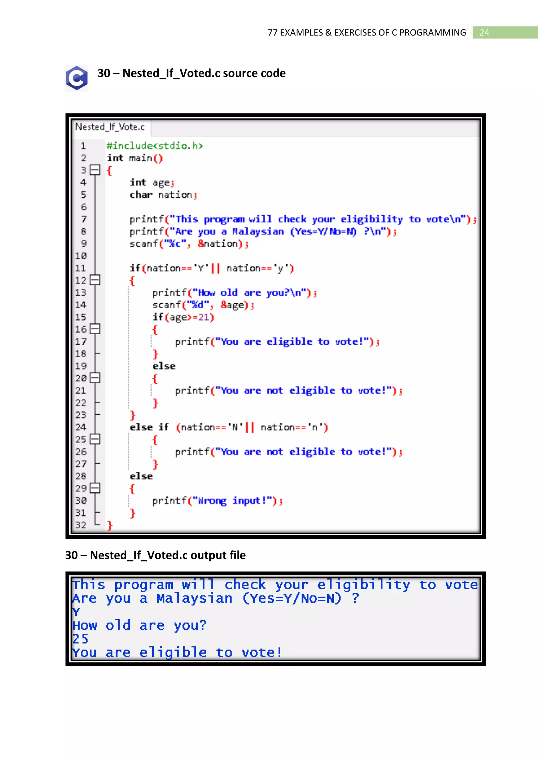Collapse the fold marker at line 16

point(95,329)
